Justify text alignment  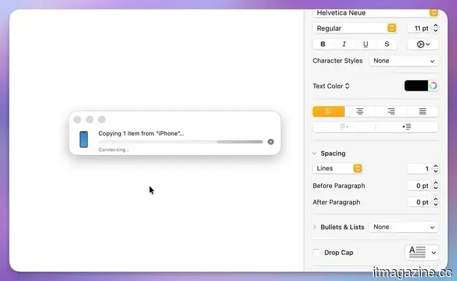[422, 111]
